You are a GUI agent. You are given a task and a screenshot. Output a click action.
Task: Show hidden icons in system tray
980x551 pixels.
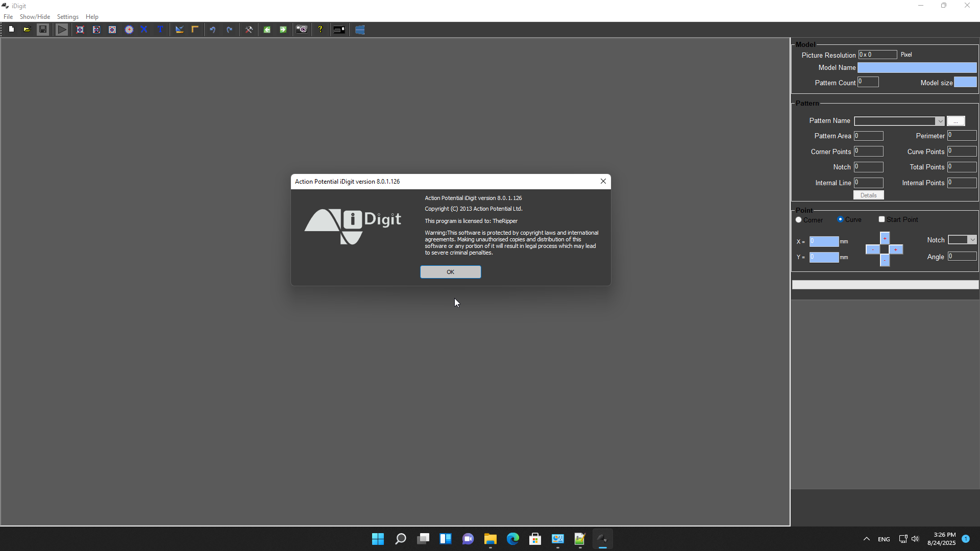[x=867, y=539]
